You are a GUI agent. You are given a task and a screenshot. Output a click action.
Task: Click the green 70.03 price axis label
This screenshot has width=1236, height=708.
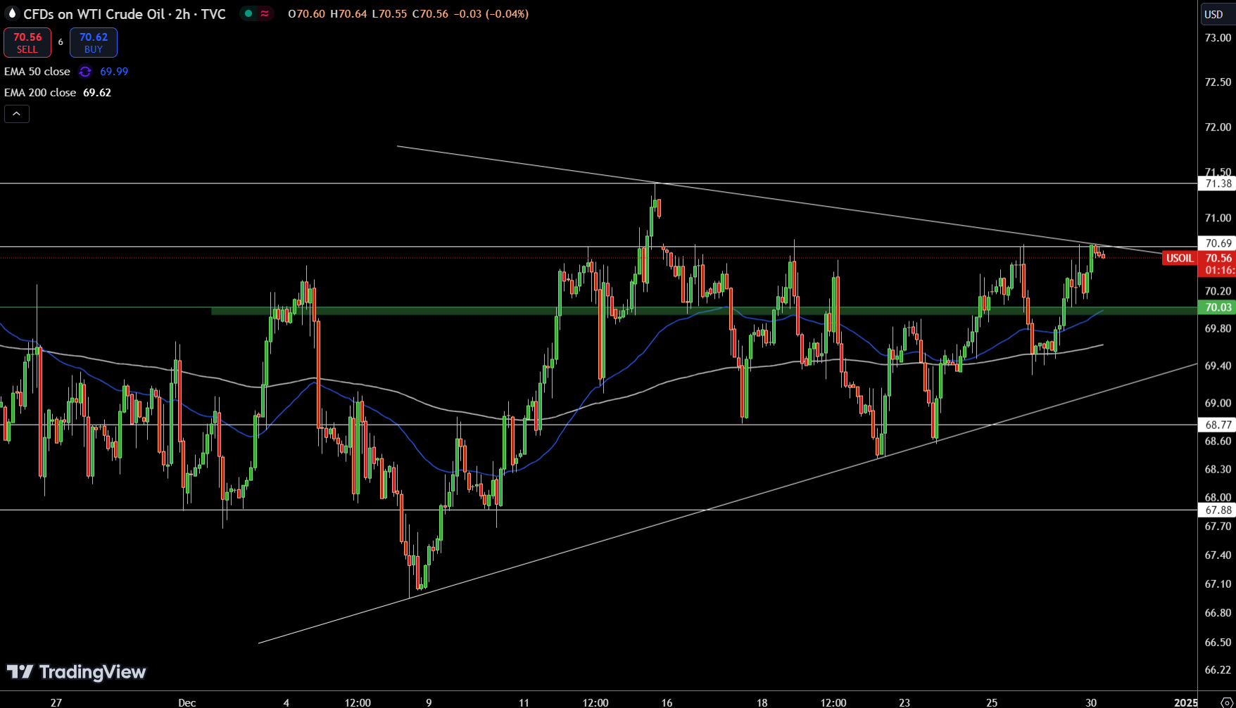click(1217, 307)
